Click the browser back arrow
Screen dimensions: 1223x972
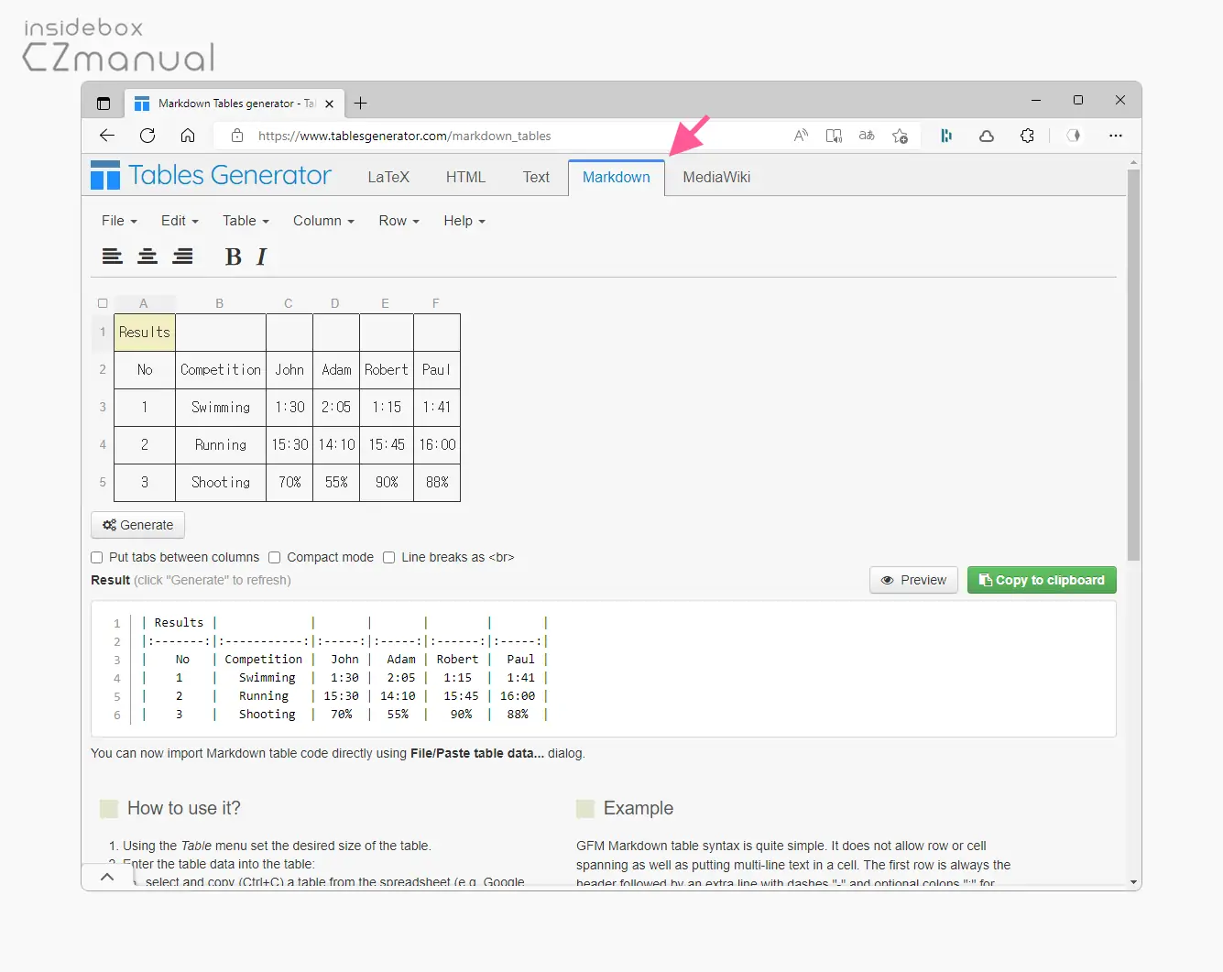[x=107, y=136]
